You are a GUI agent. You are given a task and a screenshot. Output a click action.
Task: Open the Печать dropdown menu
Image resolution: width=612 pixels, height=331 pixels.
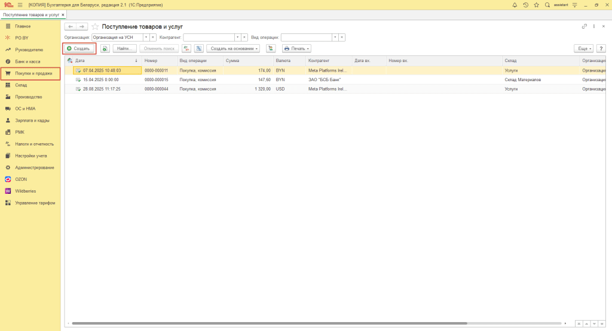click(x=296, y=48)
